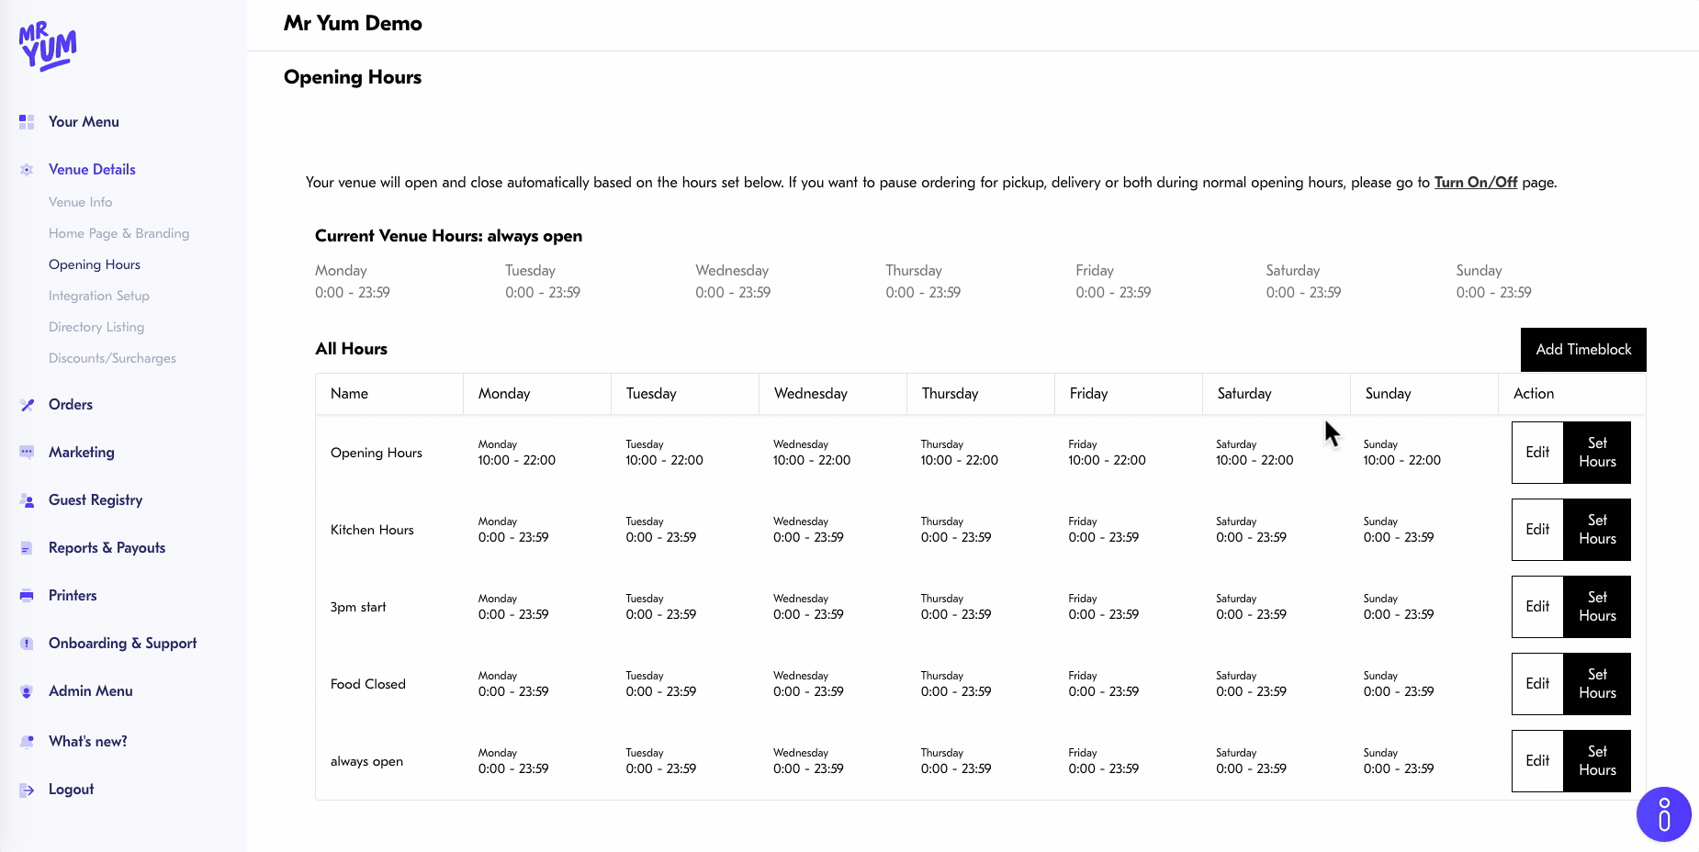Edit the Kitchen Hours timeblock
This screenshot has height=852, width=1699.
click(1537, 530)
